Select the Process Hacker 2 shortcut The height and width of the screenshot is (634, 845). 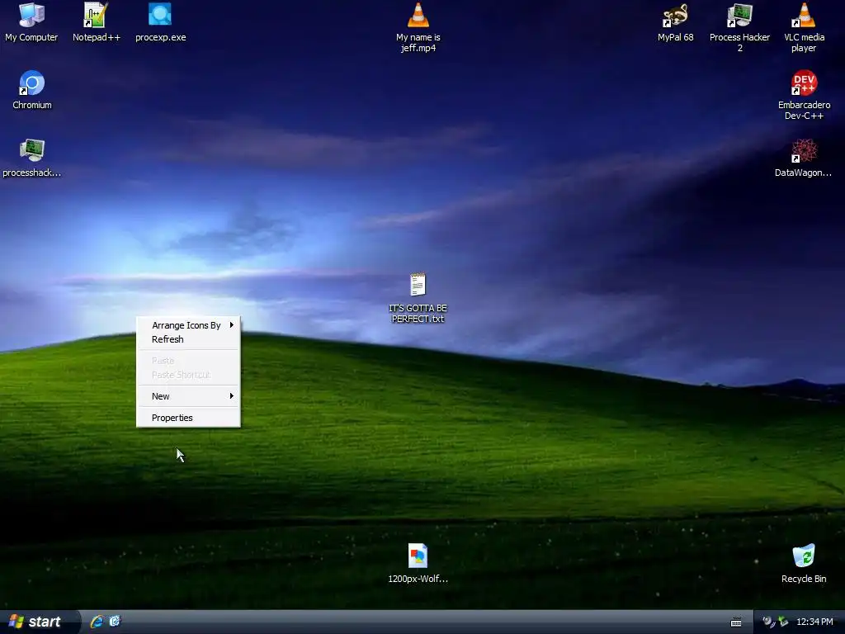pyautogui.click(x=739, y=28)
